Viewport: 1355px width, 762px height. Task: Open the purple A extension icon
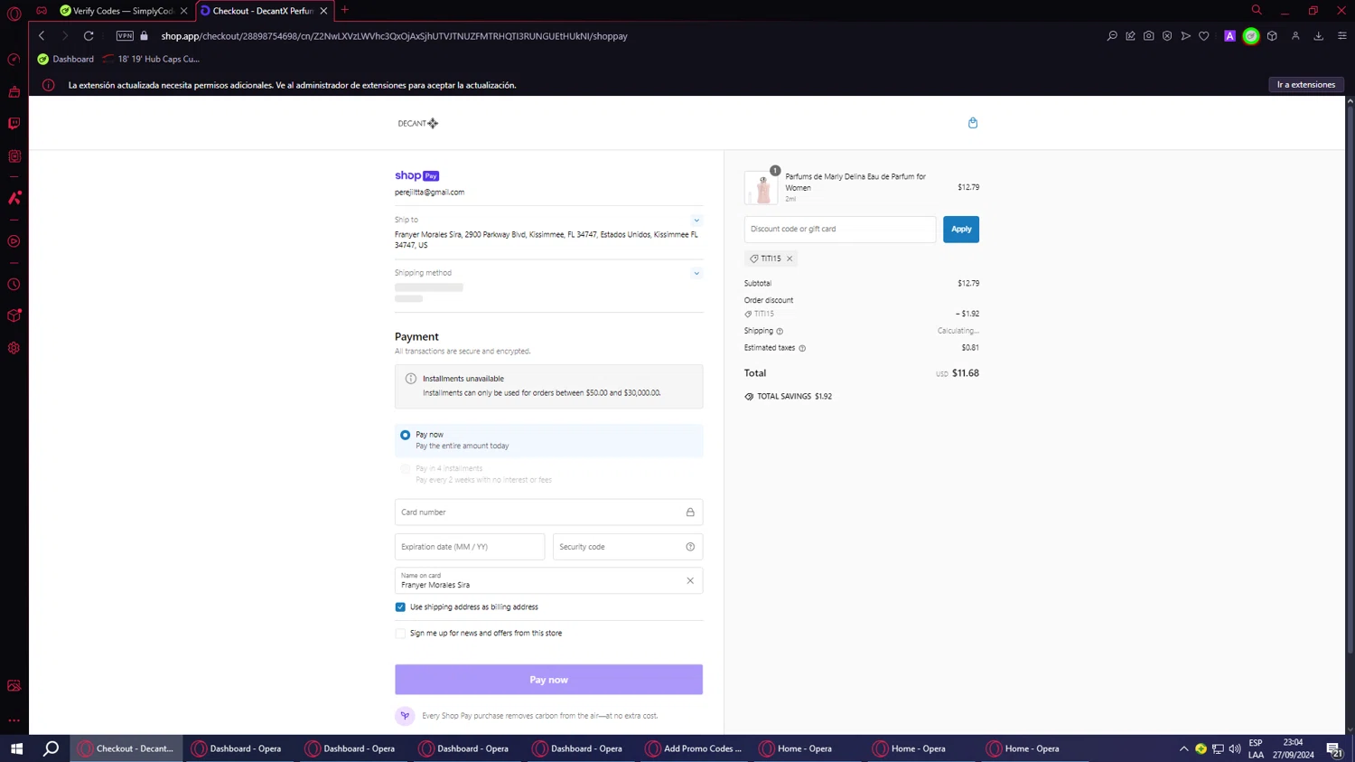pos(1229,36)
